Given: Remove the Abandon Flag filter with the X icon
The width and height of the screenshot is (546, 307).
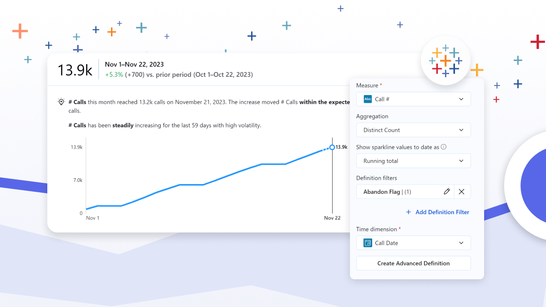Looking at the screenshot, I should tap(462, 191).
